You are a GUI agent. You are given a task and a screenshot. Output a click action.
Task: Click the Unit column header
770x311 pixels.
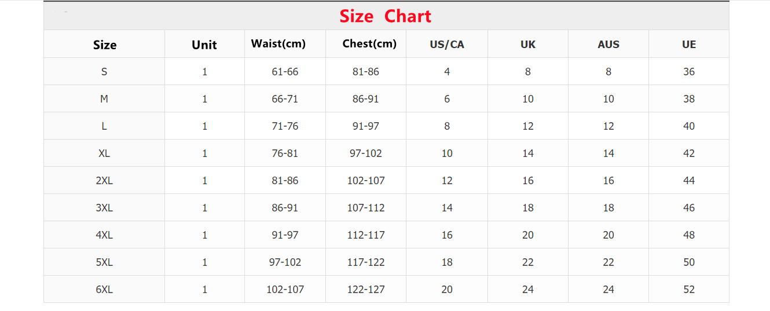[204, 45]
